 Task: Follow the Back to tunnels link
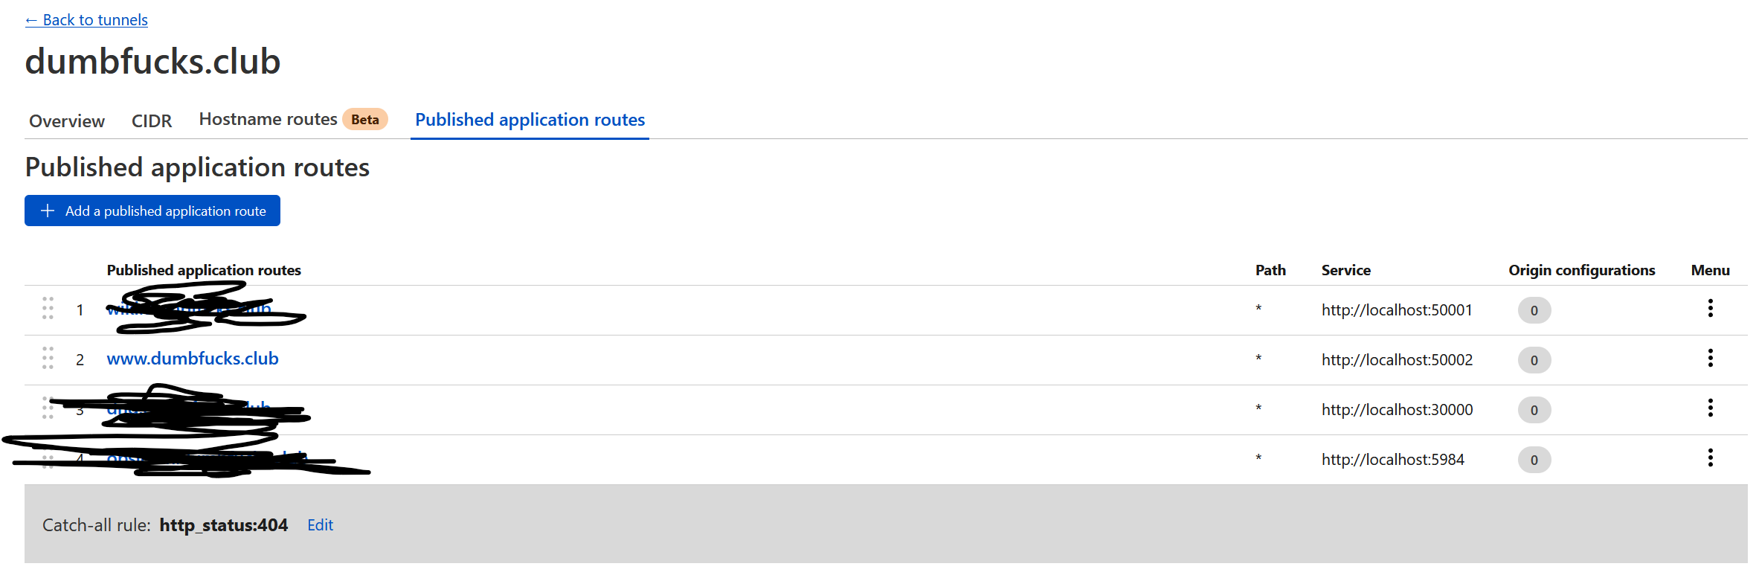pos(86,19)
